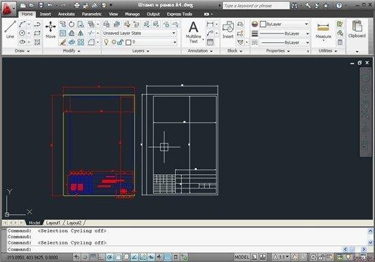Select the Mirror triangle tool
This screenshot has width=375, height=262.
coord(81,33)
